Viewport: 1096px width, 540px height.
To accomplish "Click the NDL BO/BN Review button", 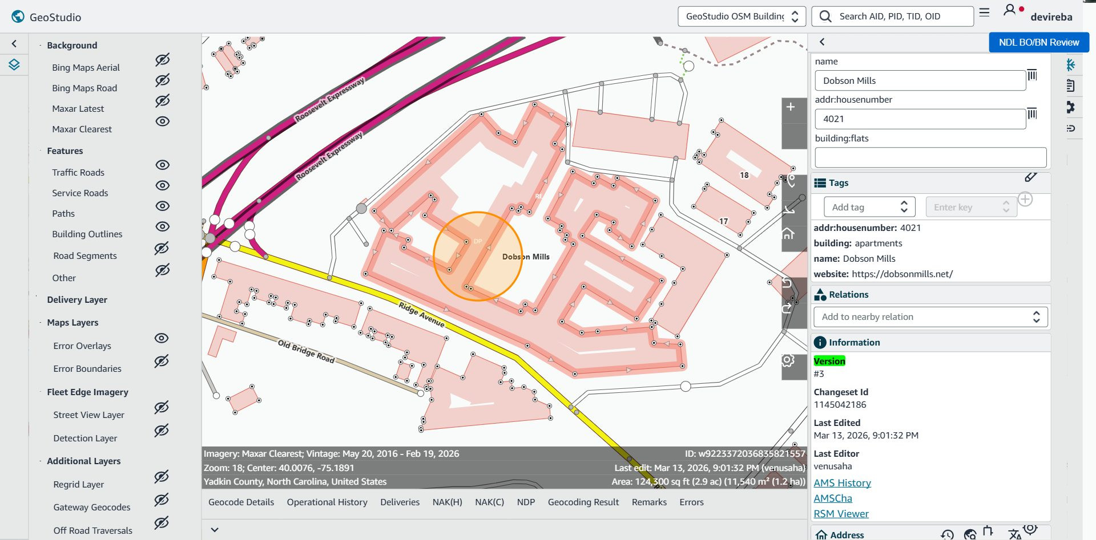I will coord(1039,42).
